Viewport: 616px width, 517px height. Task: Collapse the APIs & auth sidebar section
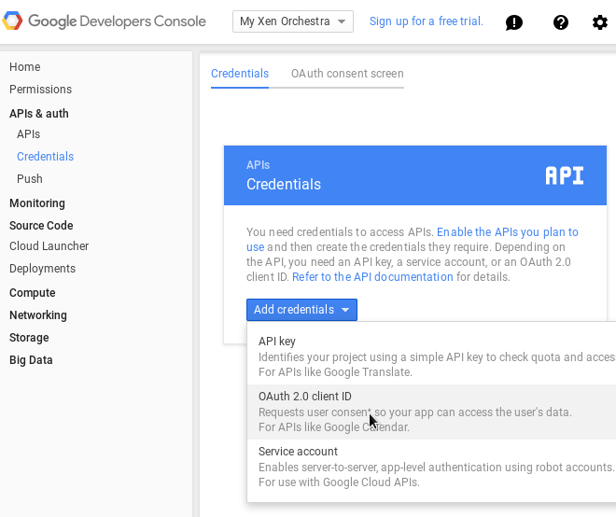click(39, 114)
